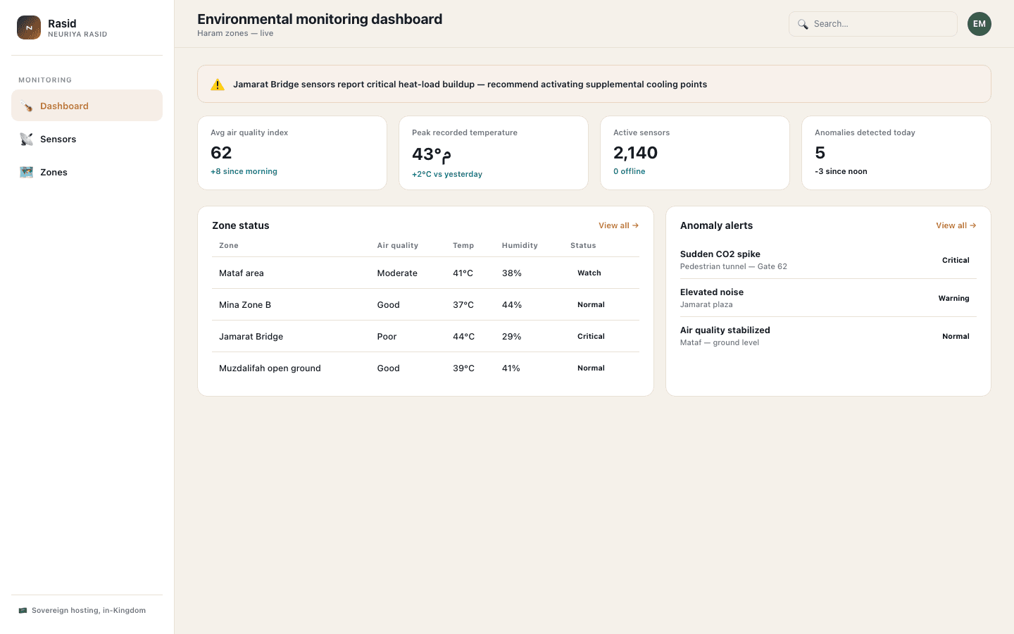Image resolution: width=1014 pixels, height=634 pixels.
Task: Click the Humidity column header
Action: click(520, 246)
